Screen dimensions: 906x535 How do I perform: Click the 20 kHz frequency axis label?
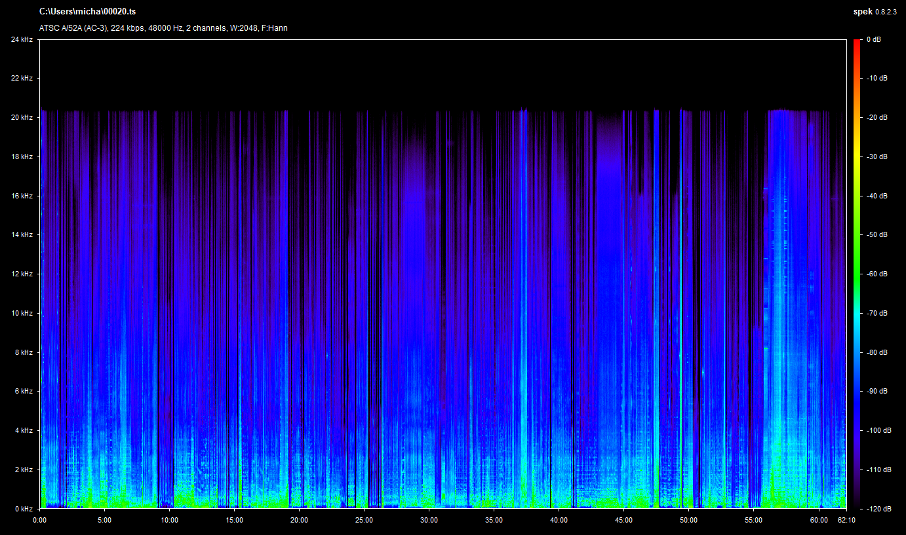coord(22,118)
